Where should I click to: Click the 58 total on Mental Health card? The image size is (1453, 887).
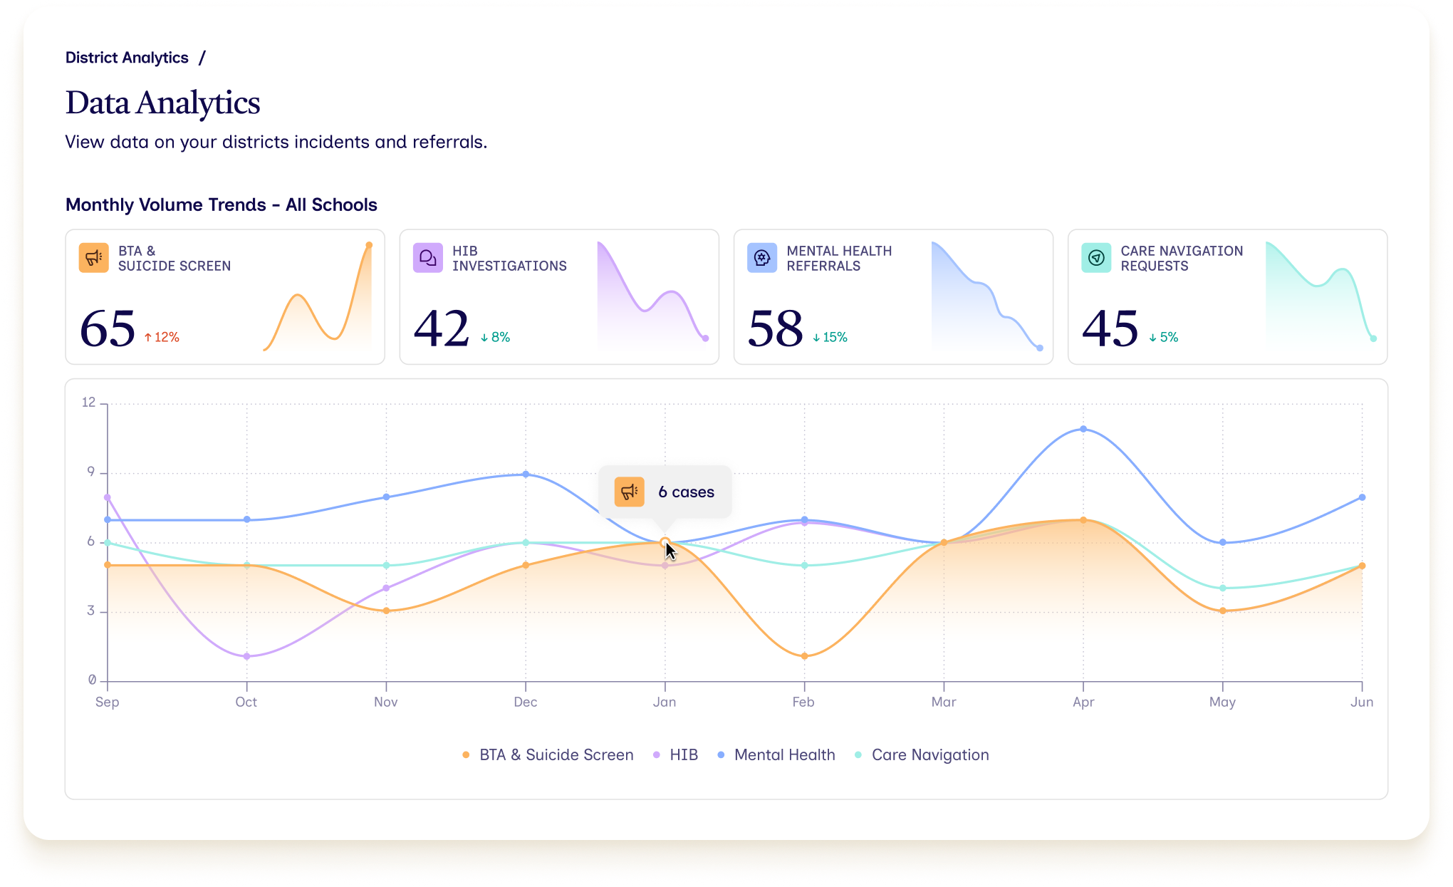(x=776, y=328)
